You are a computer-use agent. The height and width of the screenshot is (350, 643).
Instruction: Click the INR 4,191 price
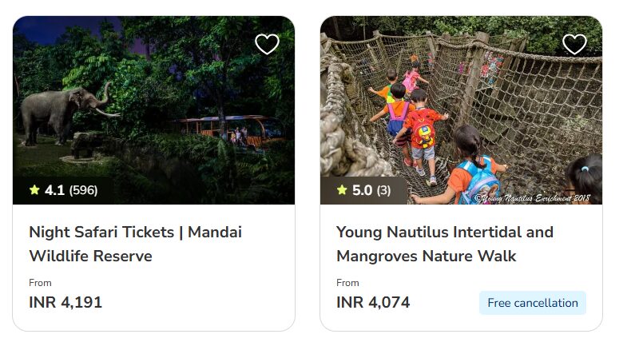(65, 303)
